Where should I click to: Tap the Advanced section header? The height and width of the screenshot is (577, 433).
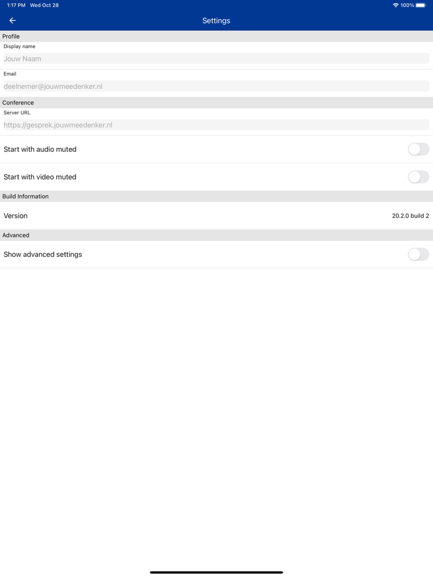pyautogui.click(x=16, y=235)
